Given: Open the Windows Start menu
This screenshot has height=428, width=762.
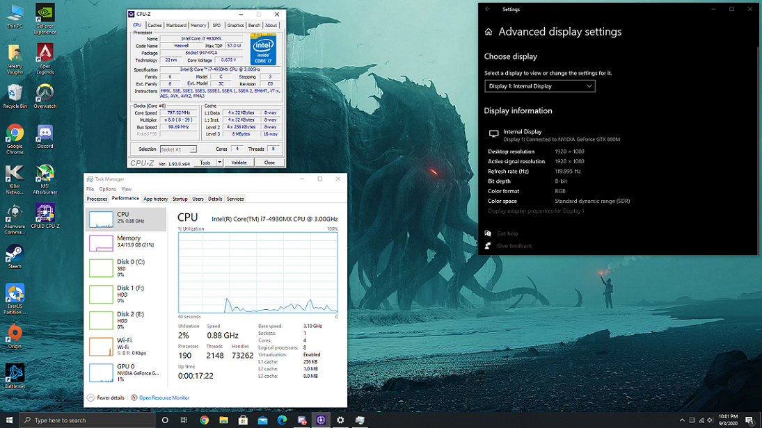Looking at the screenshot, I should point(9,420).
